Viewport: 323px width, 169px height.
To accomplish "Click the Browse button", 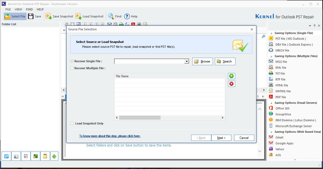I will [202, 61].
